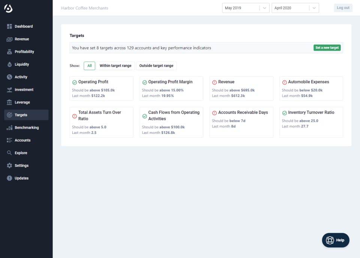Click the Leverage bank building icon
Viewport: 360px width, 258px height.
pyautogui.click(x=9, y=102)
